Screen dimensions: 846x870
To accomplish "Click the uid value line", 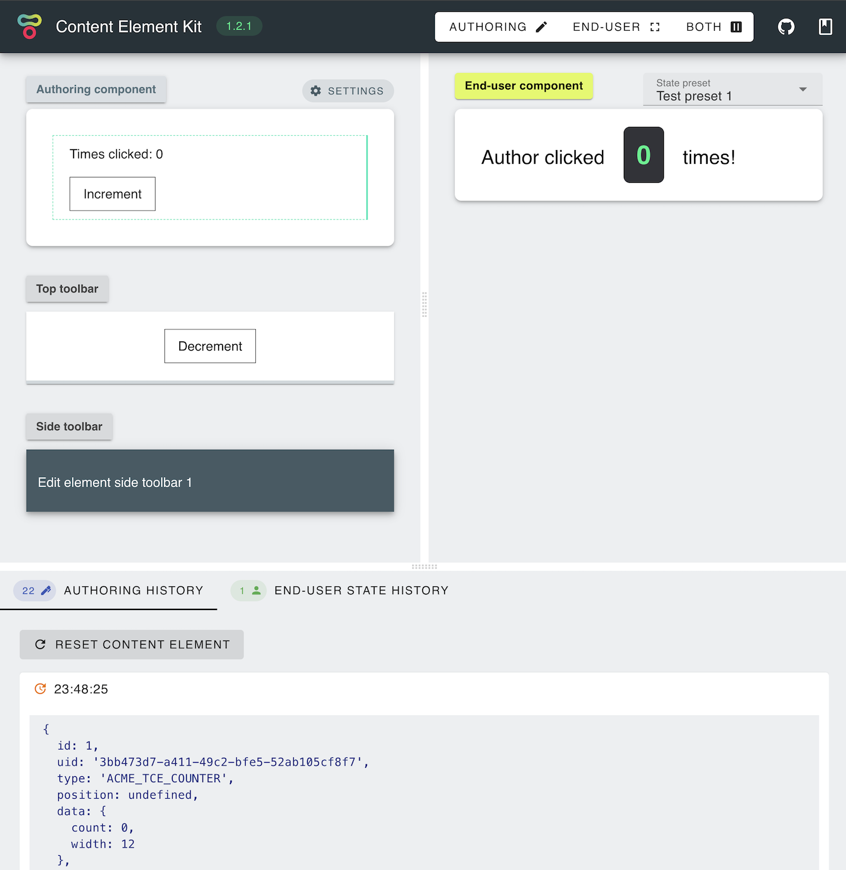I will tap(213, 762).
